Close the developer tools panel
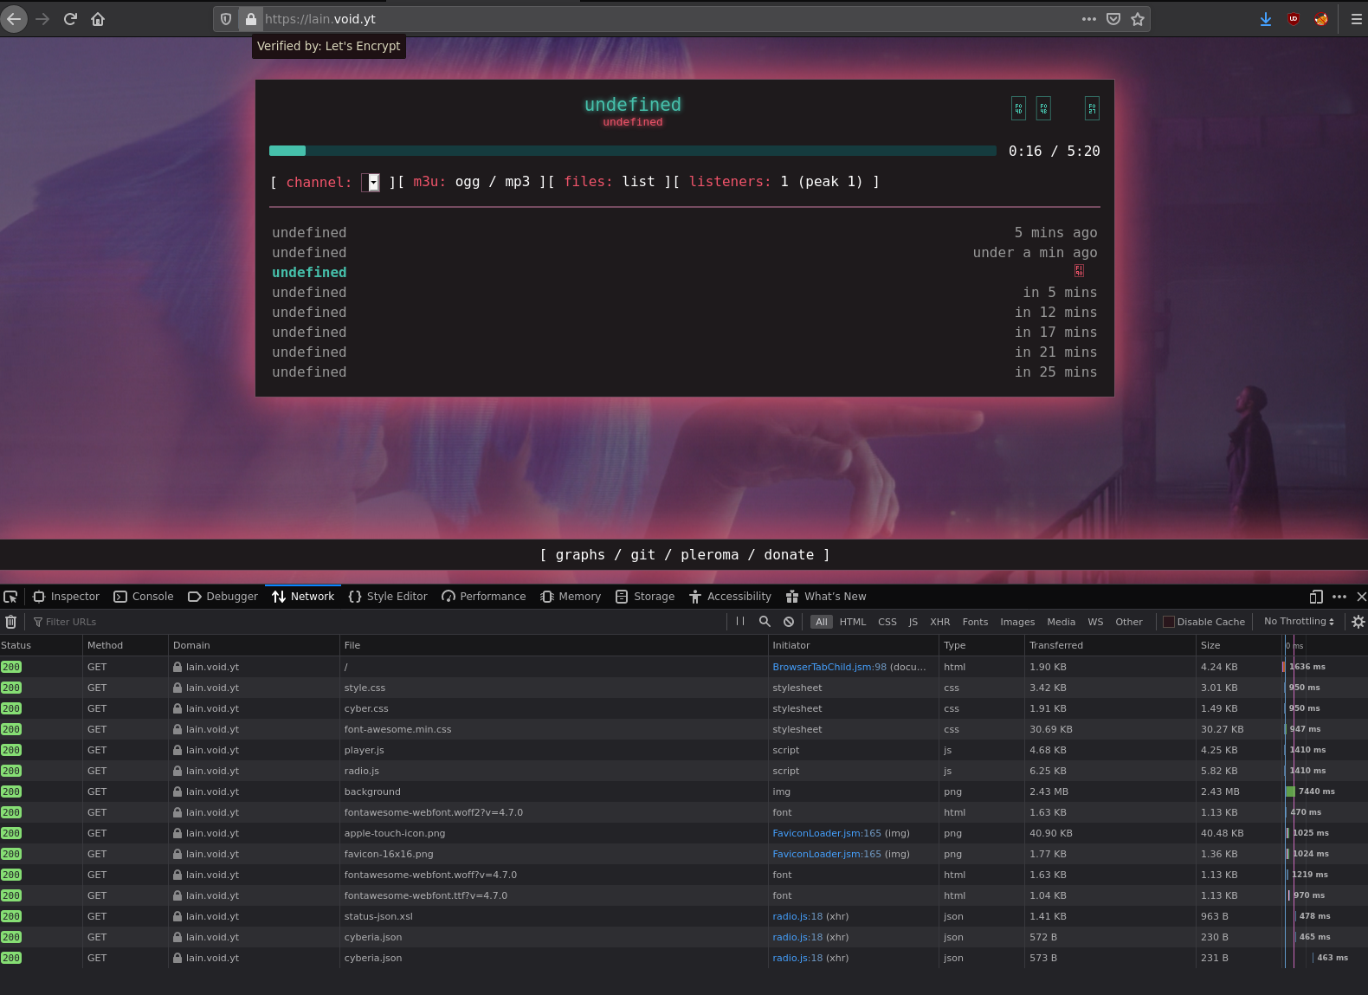This screenshot has width=1368, height=995. tap(1361, 597)
